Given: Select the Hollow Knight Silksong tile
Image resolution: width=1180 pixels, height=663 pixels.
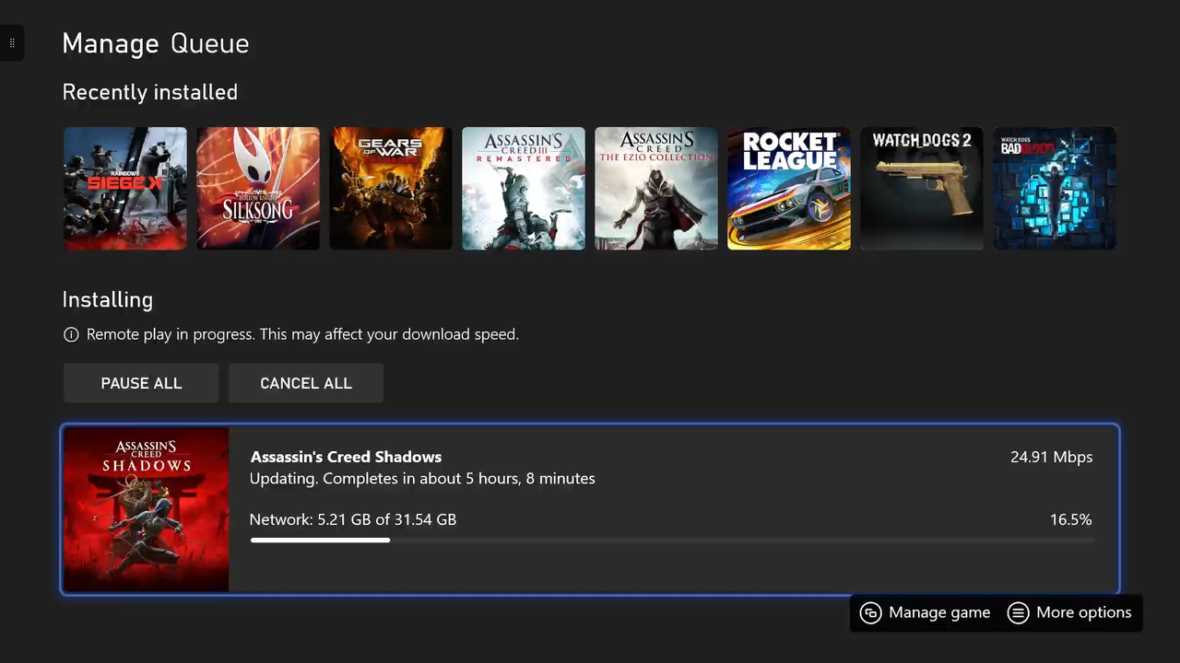Looking at the screenshot, I should pyautogui.click(x=258, y=188).
